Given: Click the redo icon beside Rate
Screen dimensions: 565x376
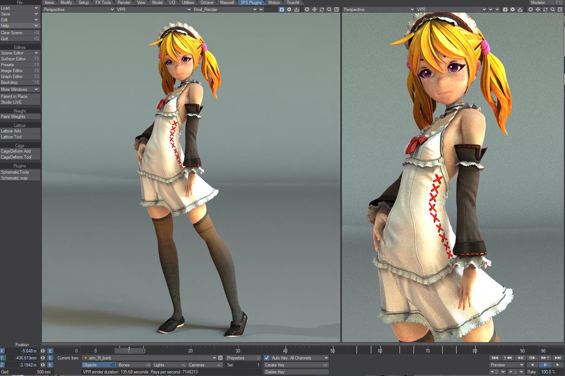Looking at the screenshot, I should tap(513, 372).
